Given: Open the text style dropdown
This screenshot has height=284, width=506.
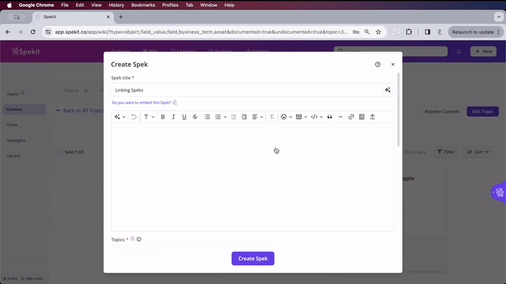Looking at the screenshot, I should 149,117.
